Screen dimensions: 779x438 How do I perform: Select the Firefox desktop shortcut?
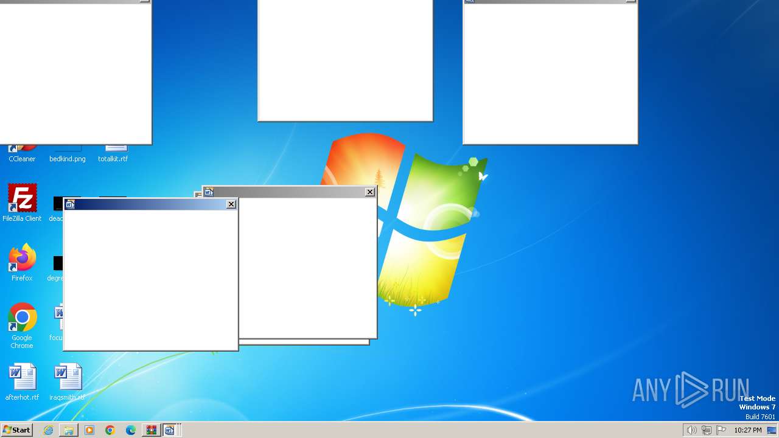(22, 263)
